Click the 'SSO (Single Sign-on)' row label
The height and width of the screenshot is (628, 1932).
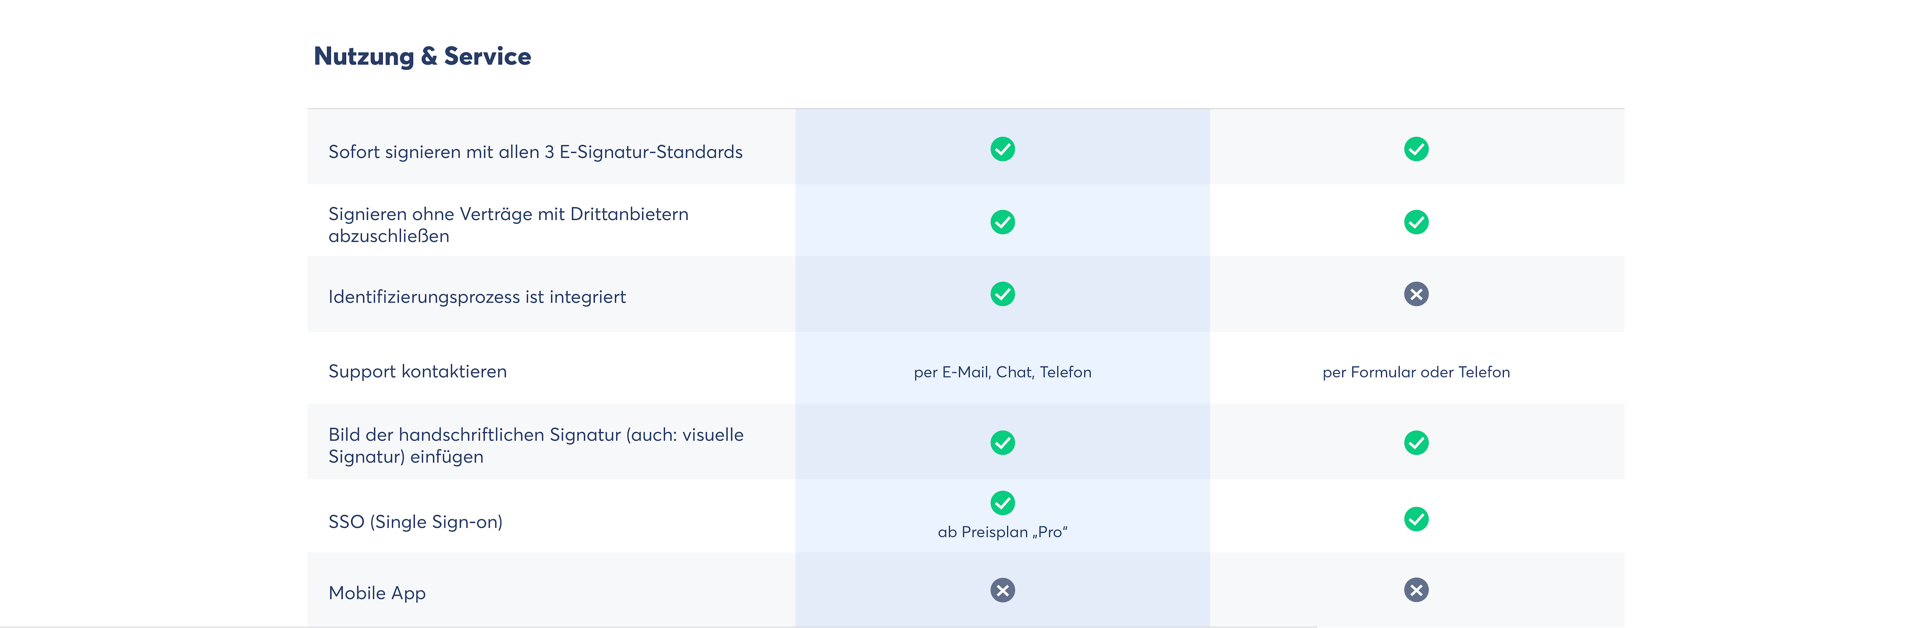(x=415, y=521)
